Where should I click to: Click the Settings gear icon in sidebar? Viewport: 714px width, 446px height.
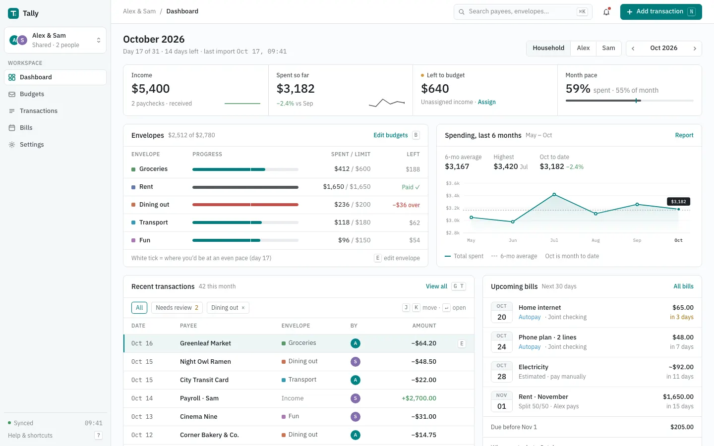click(x=12, y=145)
